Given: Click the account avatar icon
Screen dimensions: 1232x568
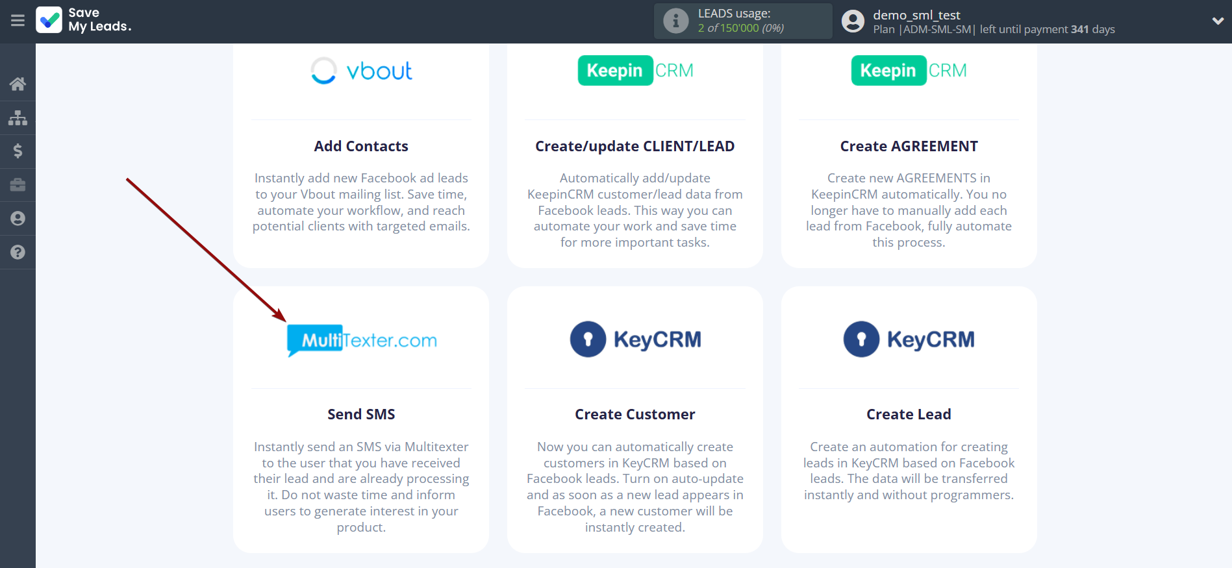Looking at the screenshot, I should (853, 21).
